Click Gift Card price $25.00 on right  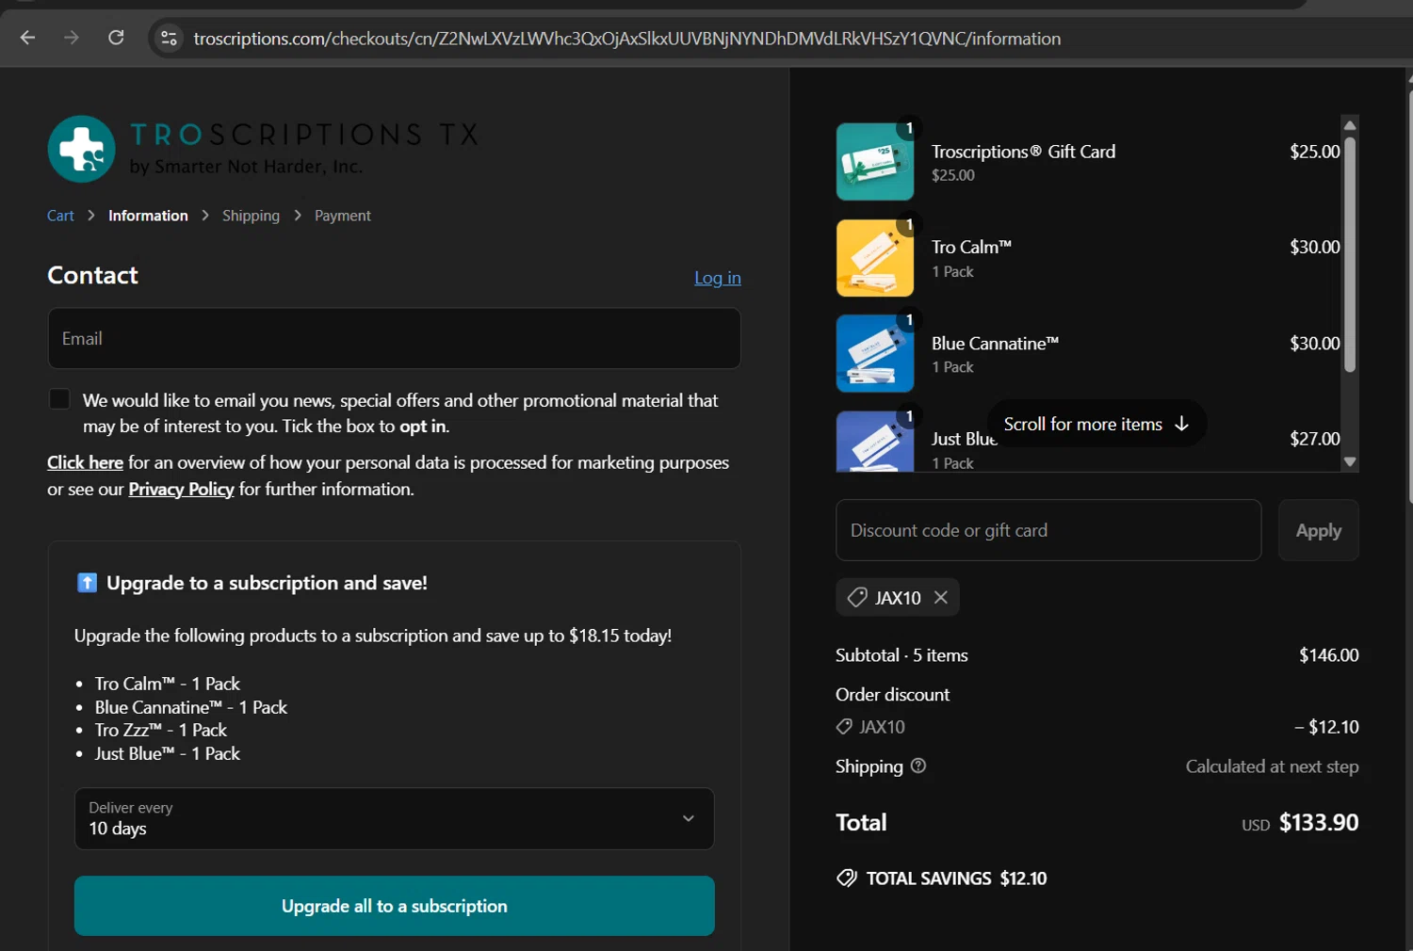point(1315,151)
